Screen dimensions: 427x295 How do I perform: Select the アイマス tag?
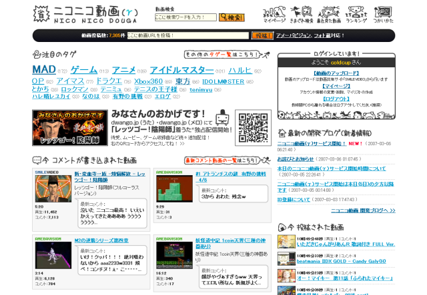(70, 81)
